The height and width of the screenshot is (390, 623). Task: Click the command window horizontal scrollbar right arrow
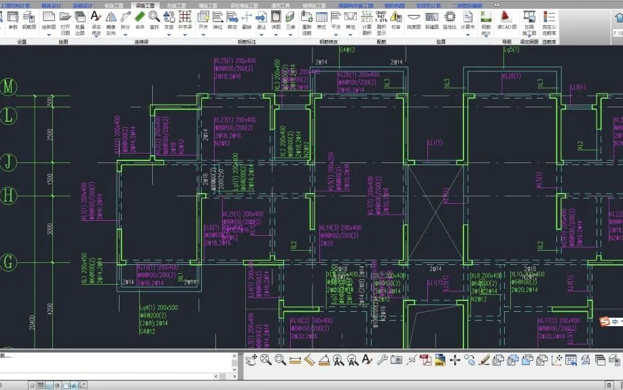234,376
